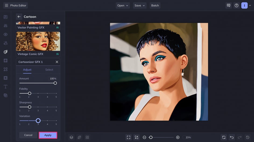Select the Vector Painting GFX effect

pos(38,26)
